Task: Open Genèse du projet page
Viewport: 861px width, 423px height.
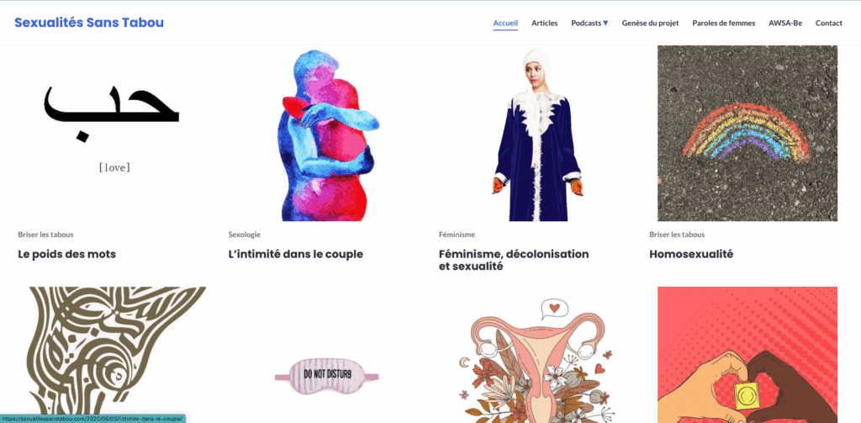Action: 650,23
